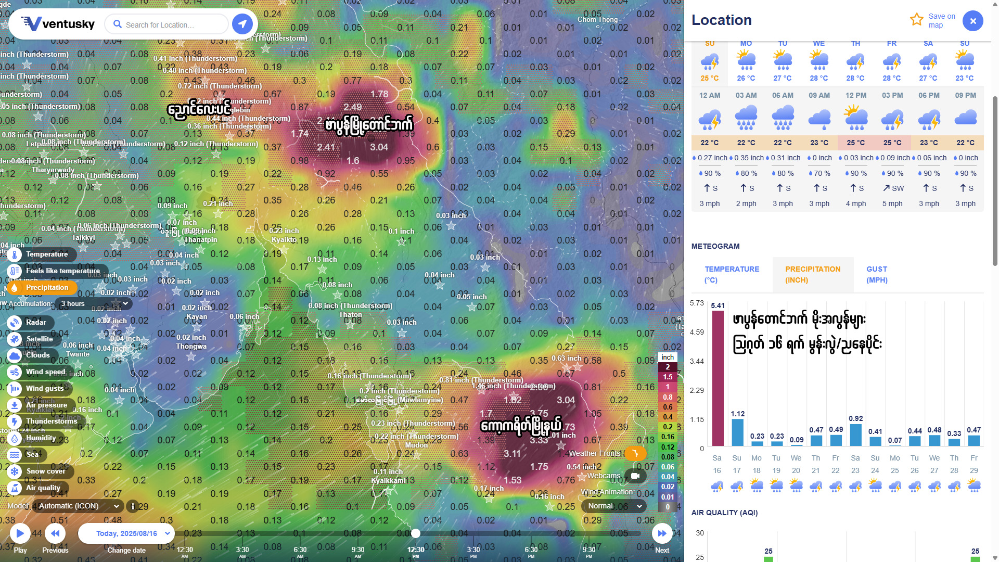Select the Feels like temperature layer icon
Image resolution: width=999 pixels, height=562 pixels.
[x=15, y=271]
